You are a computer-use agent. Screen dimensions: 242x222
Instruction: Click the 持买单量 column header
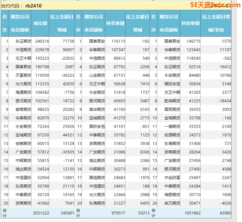tap(115, 23)
